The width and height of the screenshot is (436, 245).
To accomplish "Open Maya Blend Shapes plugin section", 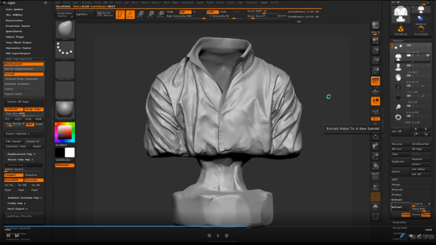I will pyautogui.click(x=18, y=43).
